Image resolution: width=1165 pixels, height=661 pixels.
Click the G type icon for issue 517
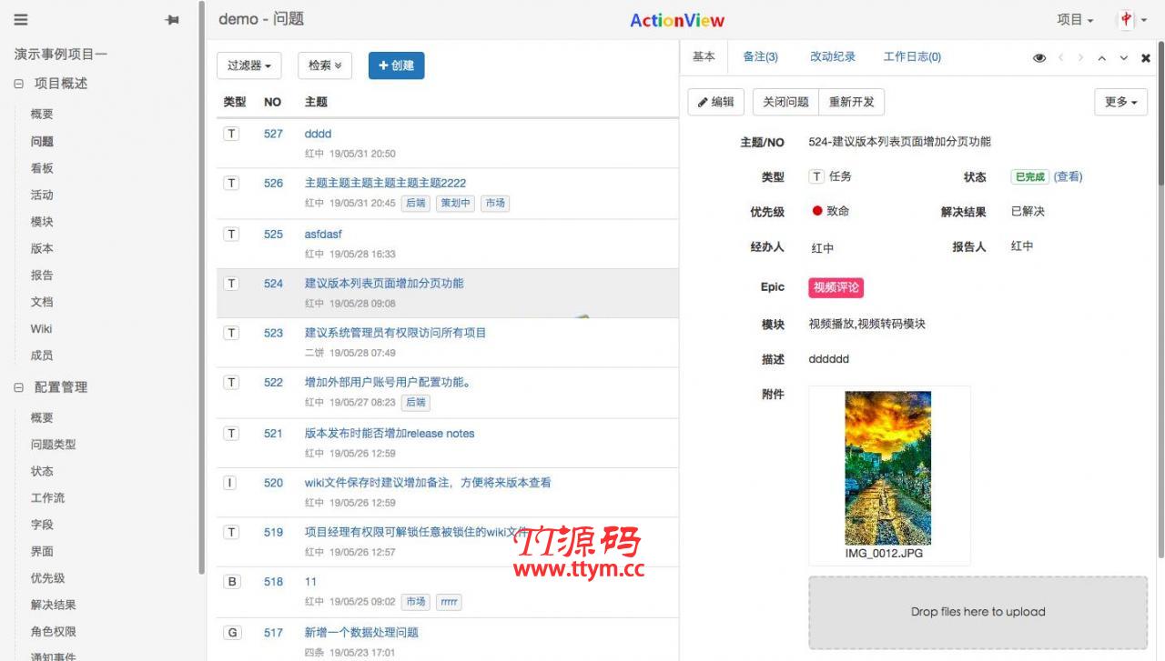(232, 632)
